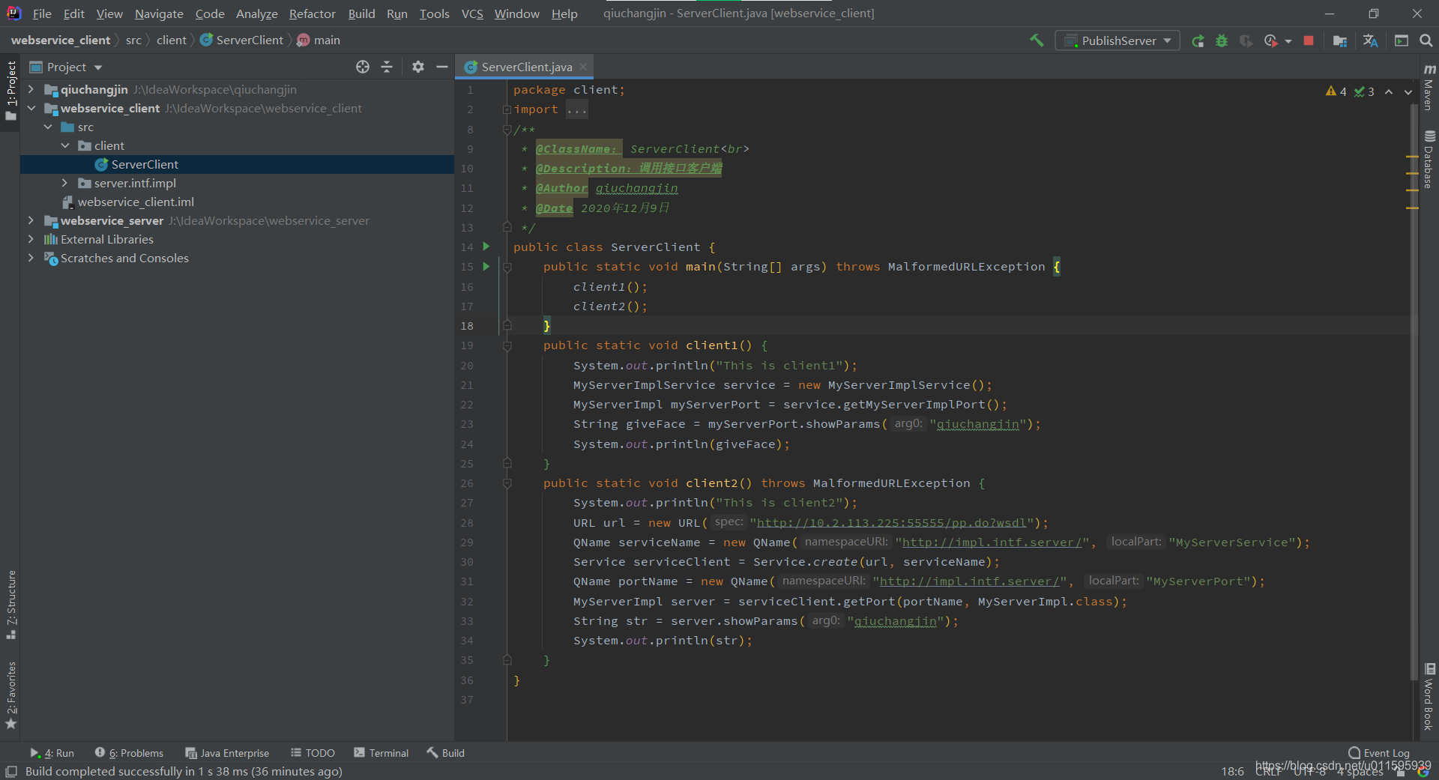1439x780 pixels.
Task: Open the File menu
Action: (x=42, y=13)
